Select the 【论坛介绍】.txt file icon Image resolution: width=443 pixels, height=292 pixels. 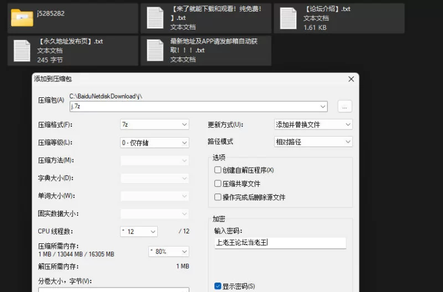coord(288,18)
